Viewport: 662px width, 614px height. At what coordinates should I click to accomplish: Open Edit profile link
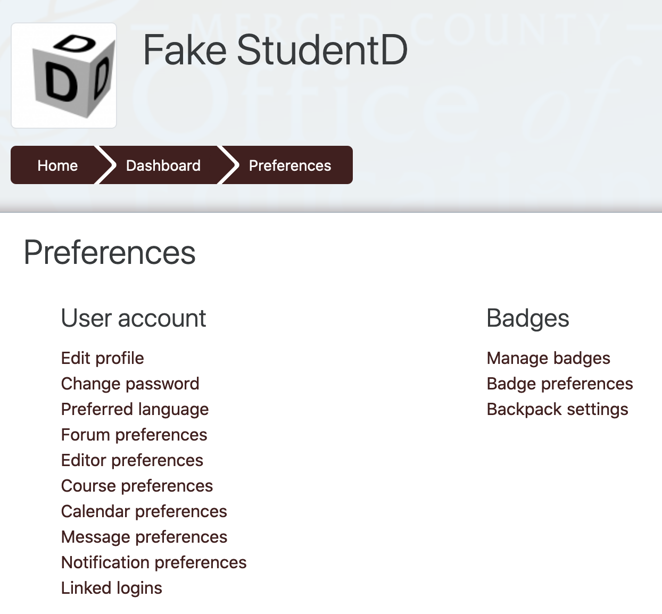(103, 358)
